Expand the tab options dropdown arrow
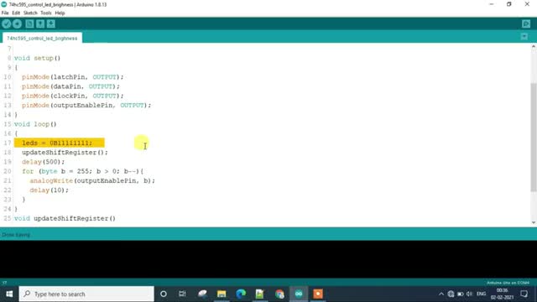Screen dimensions: 537x302 coord(524,37)
